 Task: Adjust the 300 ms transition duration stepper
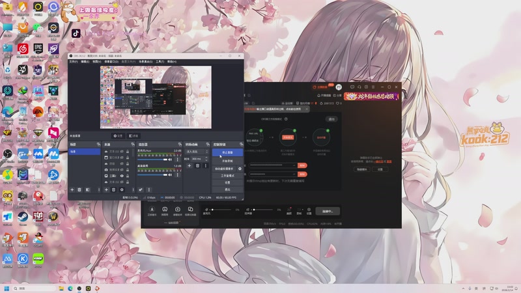tap(206, 159)
